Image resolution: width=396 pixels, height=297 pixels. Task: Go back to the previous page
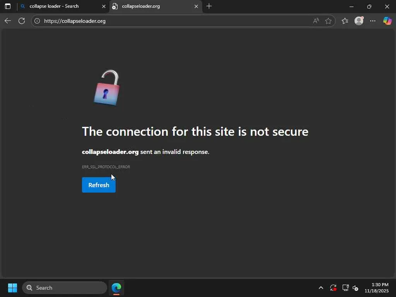[x=8, y=21]
